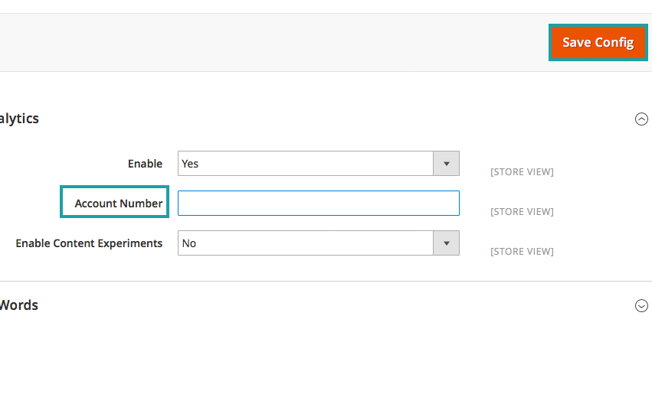Screen dimensions: 652x417
Task: Click the Words section heading
Action: [18, 305]
